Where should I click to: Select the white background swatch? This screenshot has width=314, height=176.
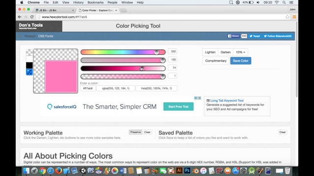tap(29, 59)
